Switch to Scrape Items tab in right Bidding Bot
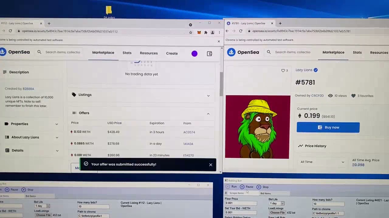 pyautogui.click(x=236, y=193)
